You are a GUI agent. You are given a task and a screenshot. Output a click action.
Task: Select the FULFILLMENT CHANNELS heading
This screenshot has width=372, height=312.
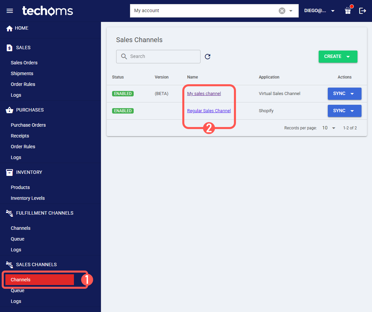pyautogui.click(x=45, y=213)
